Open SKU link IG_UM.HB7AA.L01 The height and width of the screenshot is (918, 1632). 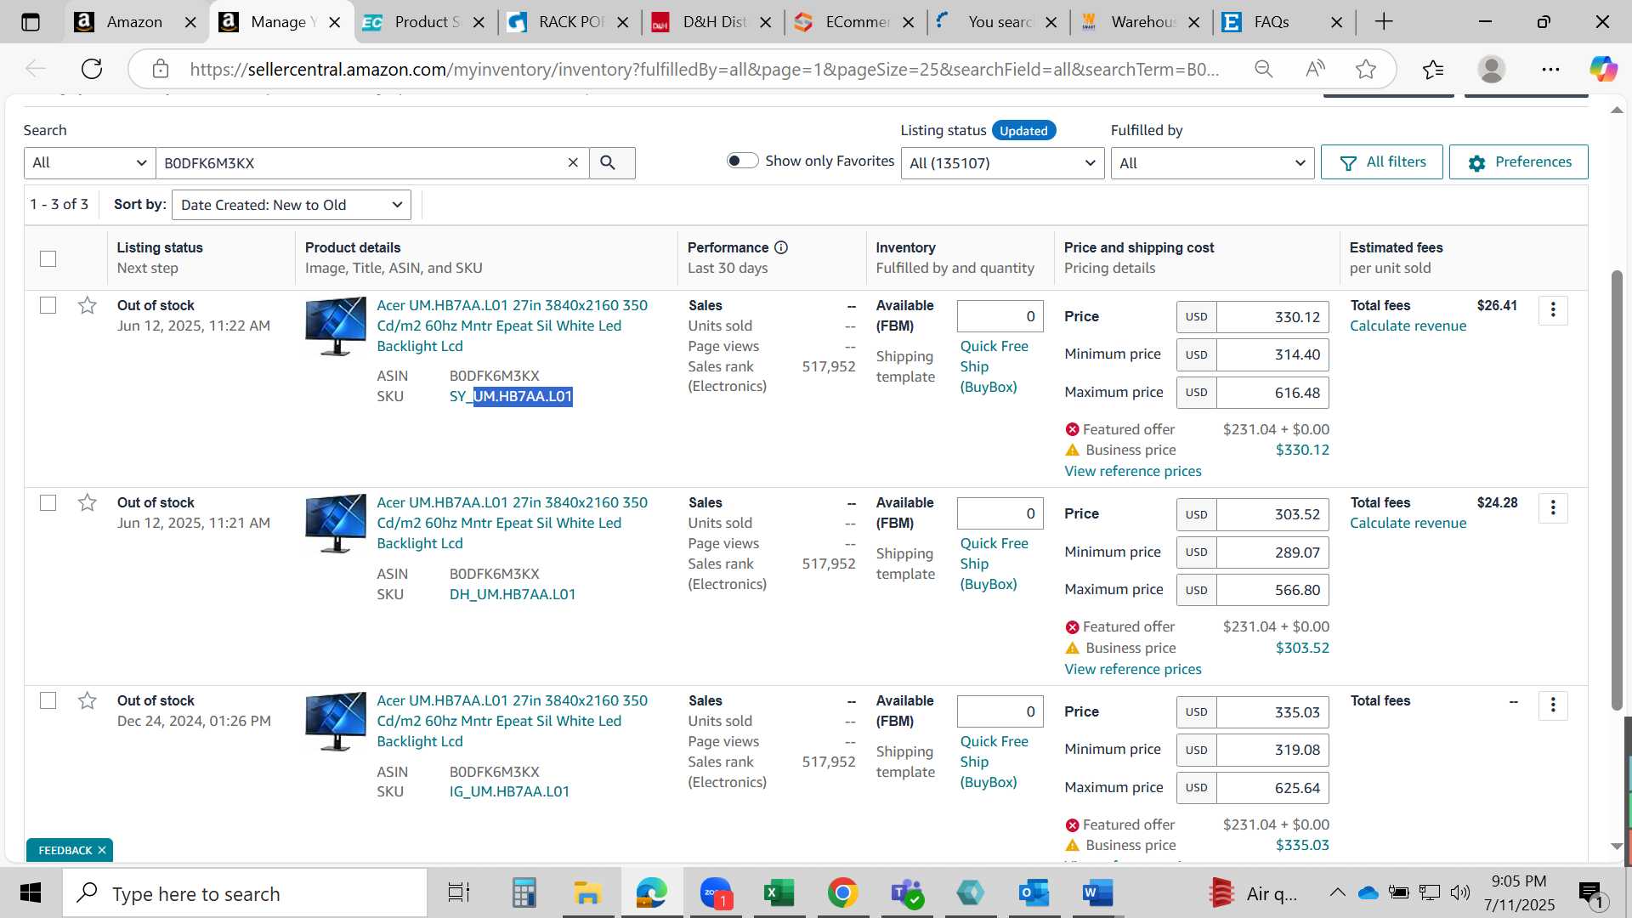pos(509,791)
